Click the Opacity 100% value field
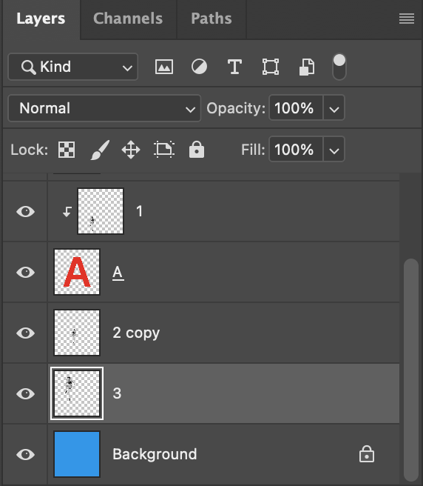Viewport: 423px width, 486px height. 296,108
